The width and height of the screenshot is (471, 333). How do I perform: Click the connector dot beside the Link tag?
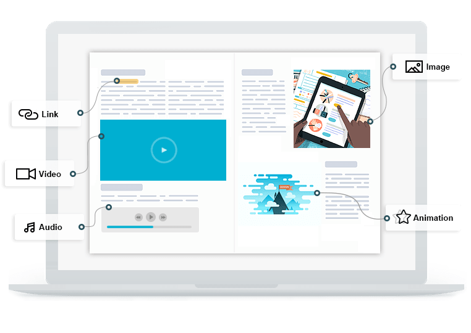coord(80,113)
